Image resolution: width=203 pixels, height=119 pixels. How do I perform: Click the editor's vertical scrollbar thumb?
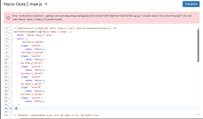pyautogui.click(x=198, y=45)
